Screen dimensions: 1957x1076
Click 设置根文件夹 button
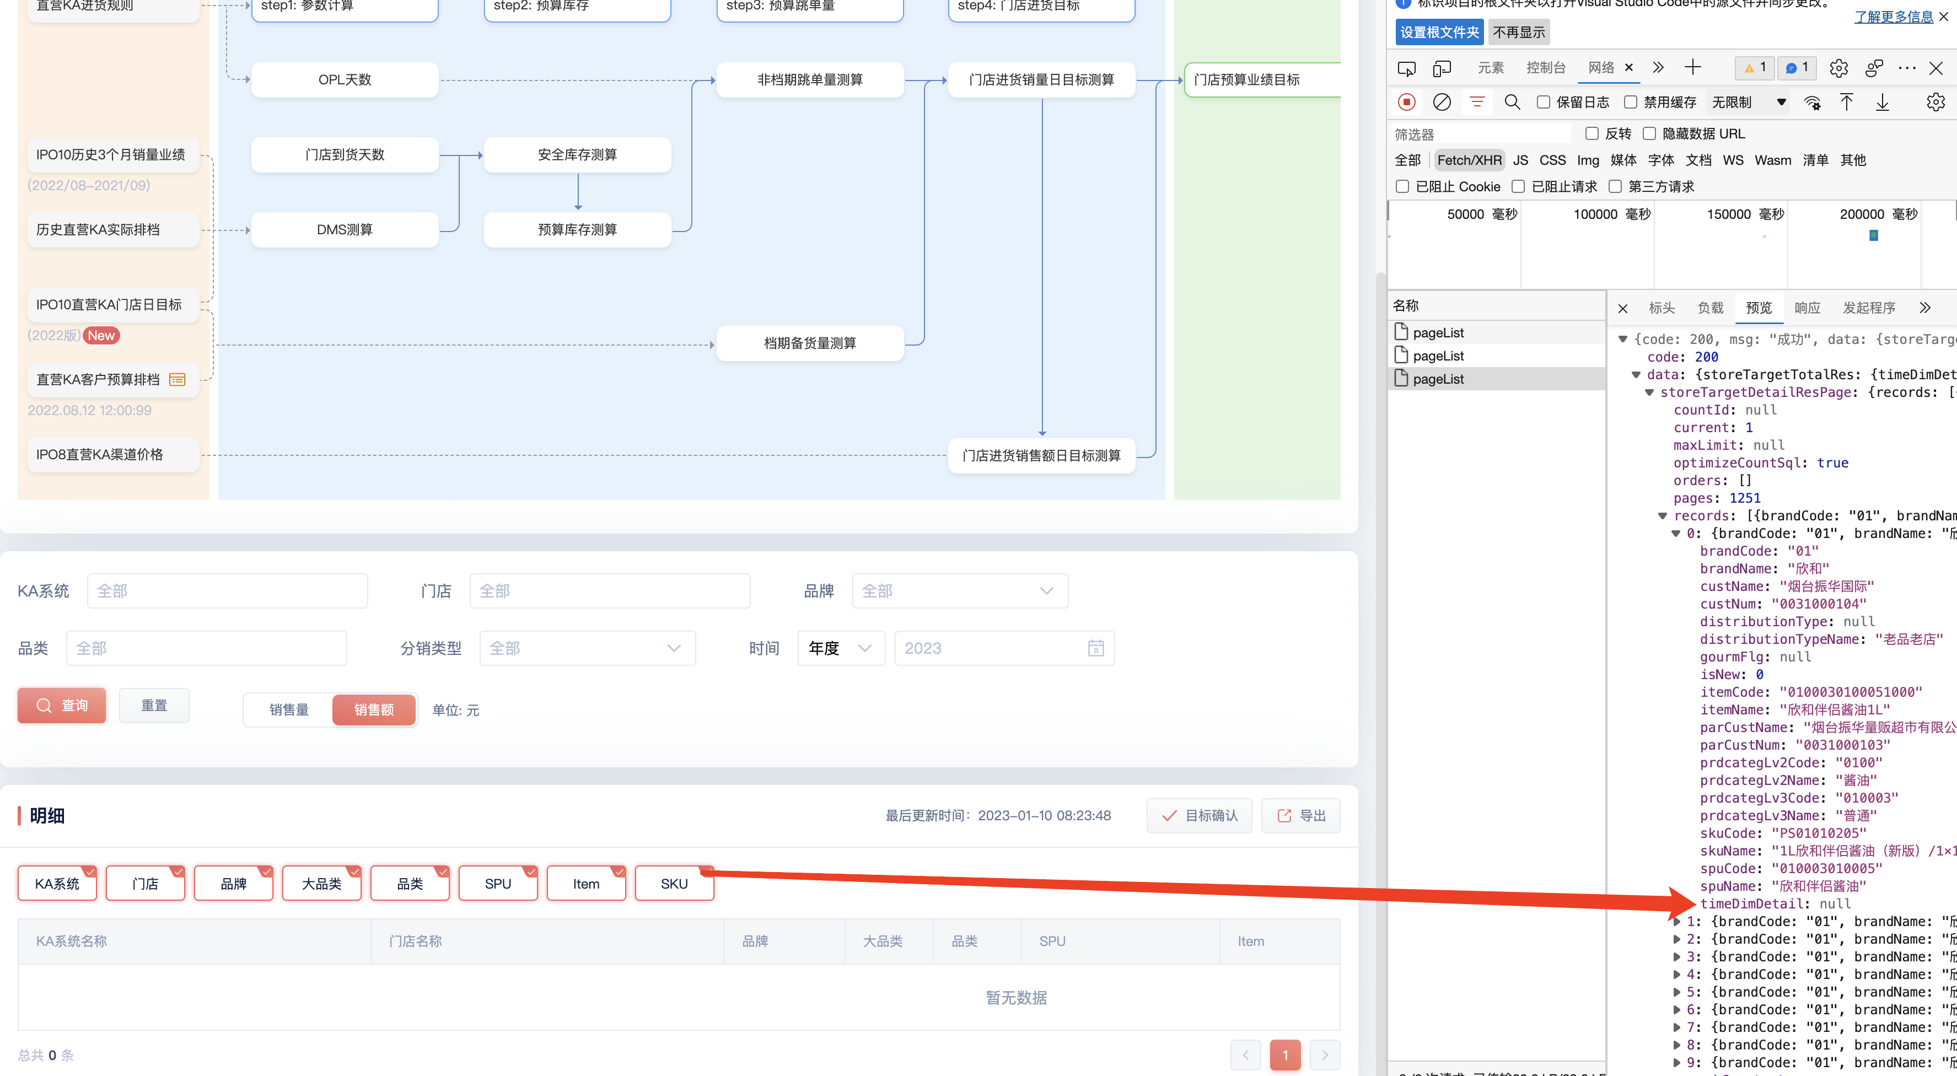[1440, 32]
